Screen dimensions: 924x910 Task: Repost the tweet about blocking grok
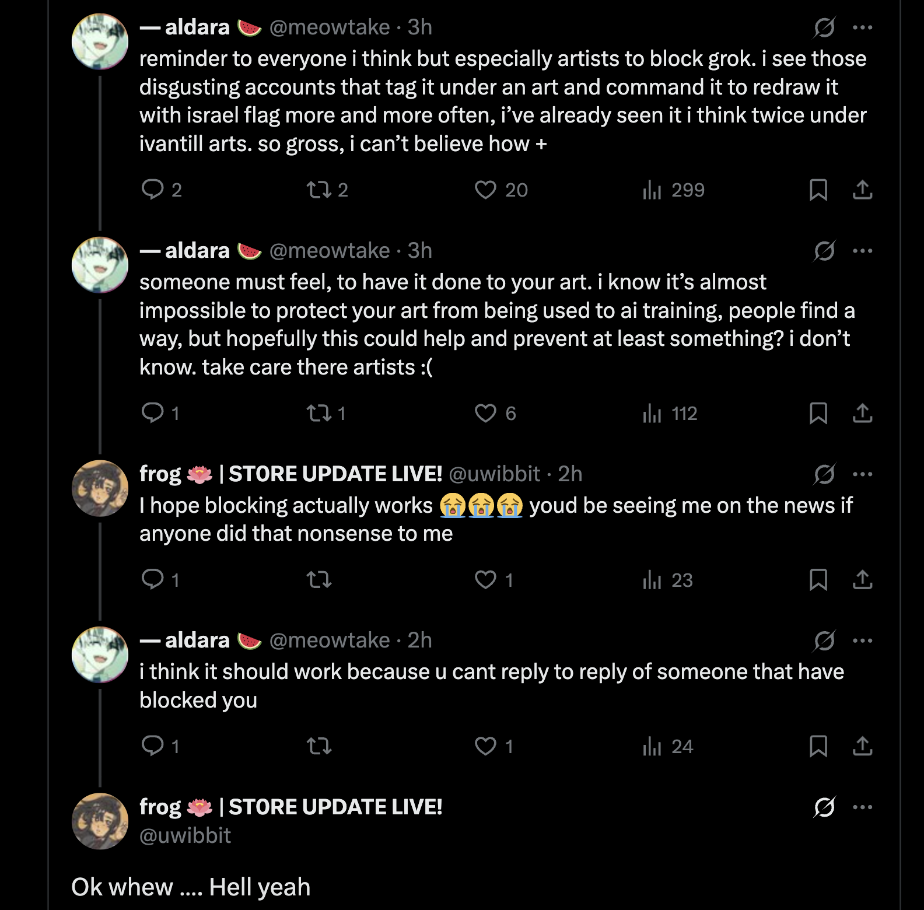coord(319,190)
